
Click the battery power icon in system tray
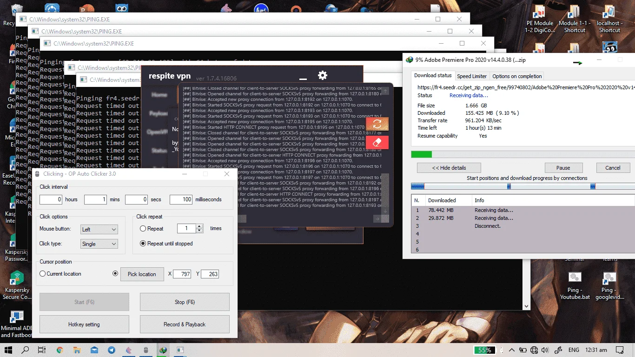523,350
